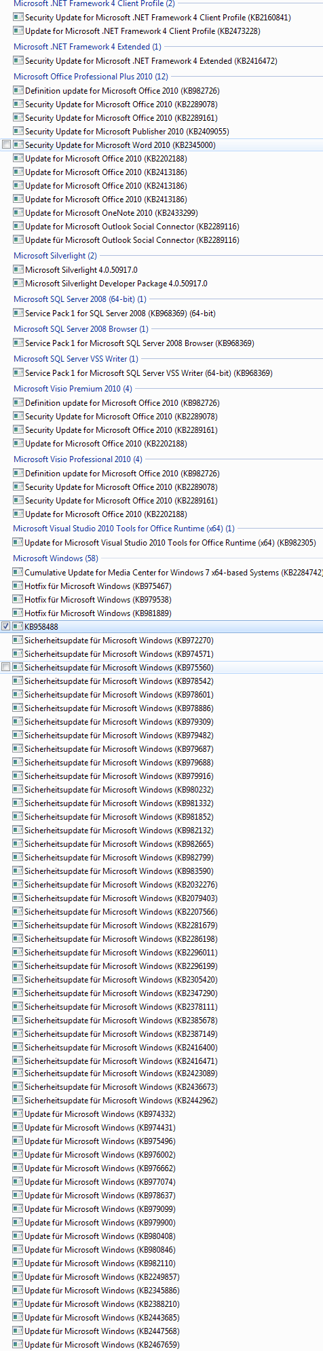Viewport: 323px width, 1351px height.
Task: Click the icon of Publisher 2010 security update KB2409055
Action: [18, 132]
